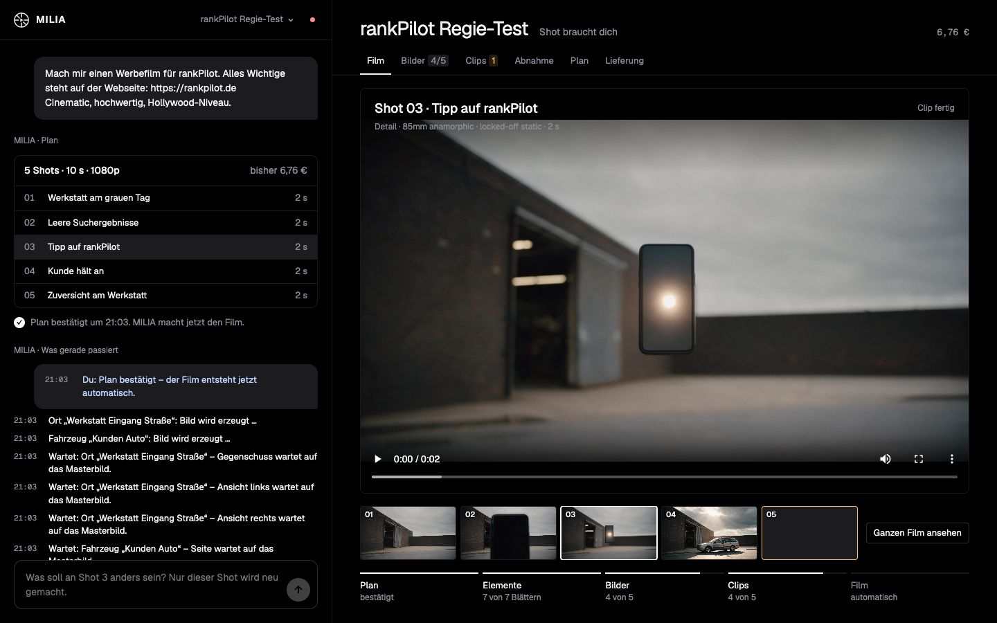Screen dimensions: 997x623
Task: Go to the Abnahme tab
Action: coord(534,61)
